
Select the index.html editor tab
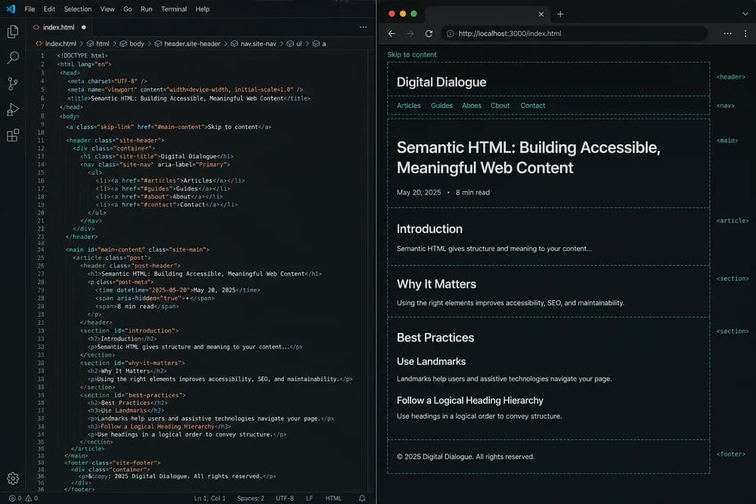tap(58, 27)
